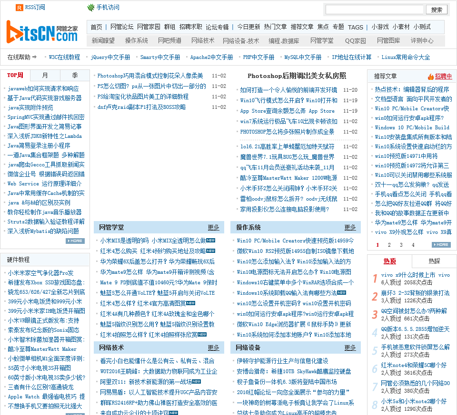
Task: Open 手机被恶意软件锁屏怎么解 item
Action: point(415,347)
